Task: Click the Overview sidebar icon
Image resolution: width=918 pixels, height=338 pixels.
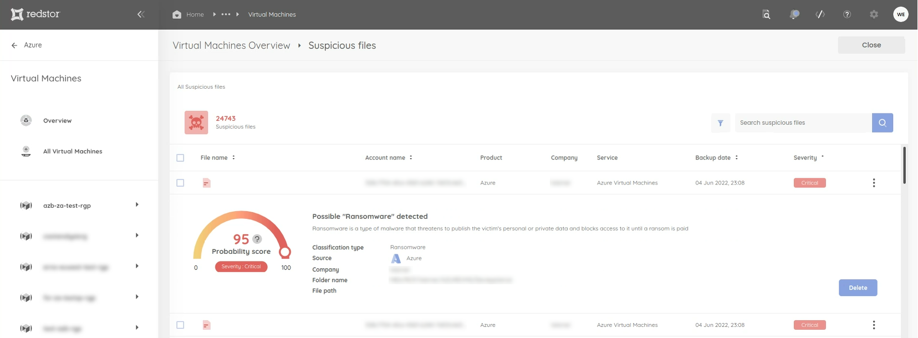Action: [x=26, y=120]
